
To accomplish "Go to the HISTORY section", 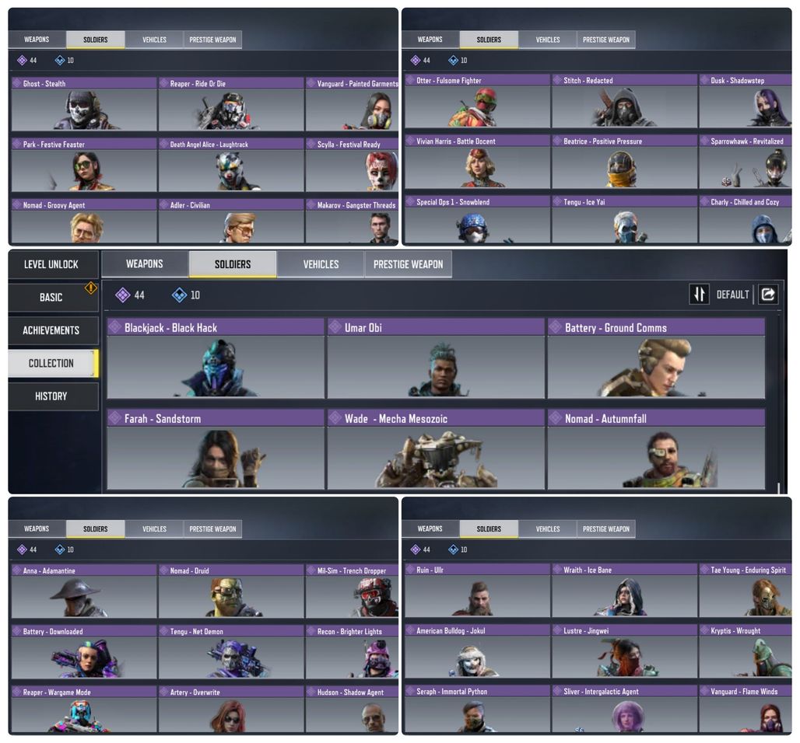I will 51,396.
